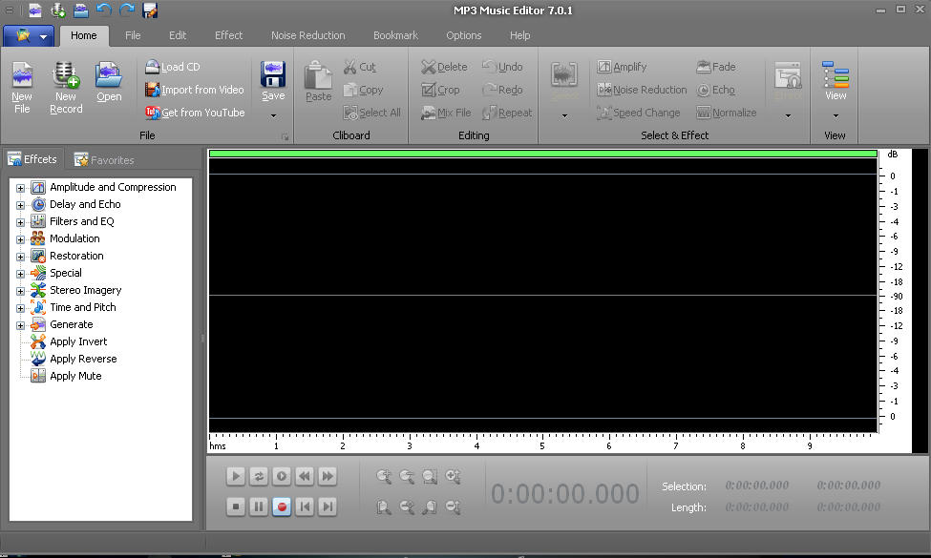Click the Crop tool
The image size is (931, 558).
coord(440,90)
